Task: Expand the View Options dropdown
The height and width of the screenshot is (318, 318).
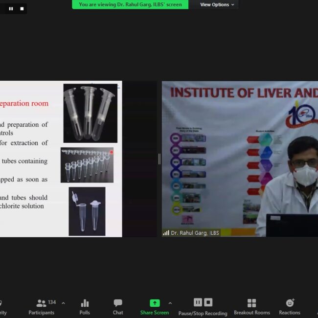Action: (217, 4)
